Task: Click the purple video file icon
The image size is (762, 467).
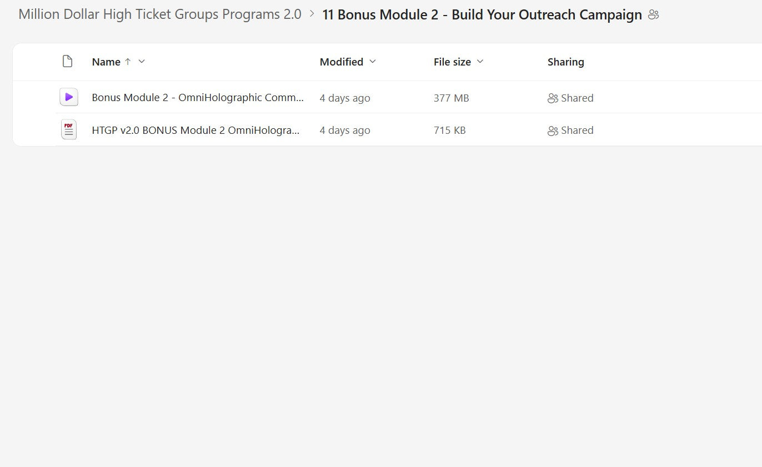Action: click(x=69, y=98)
